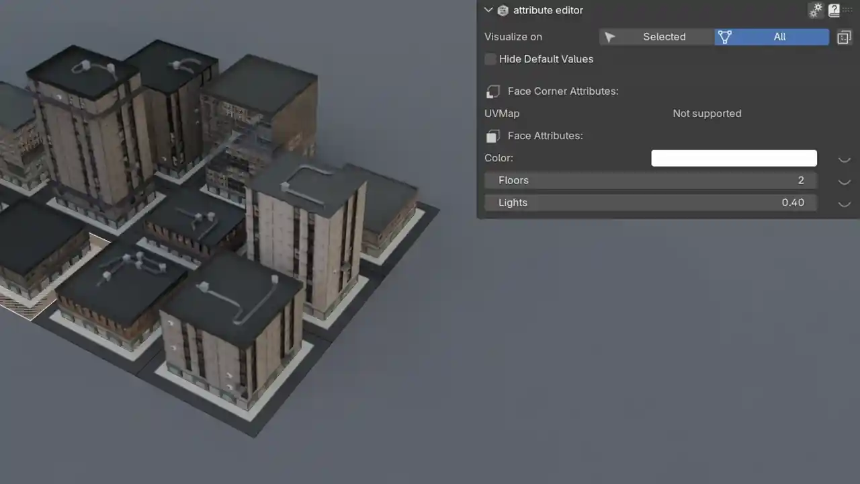Open the gears settings icon in panel header
This screenshot has width=860, height=484.
coord(816,10)
